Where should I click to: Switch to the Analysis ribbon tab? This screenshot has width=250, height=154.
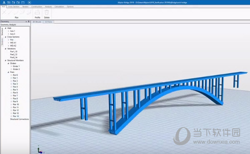tap(48, 7)
